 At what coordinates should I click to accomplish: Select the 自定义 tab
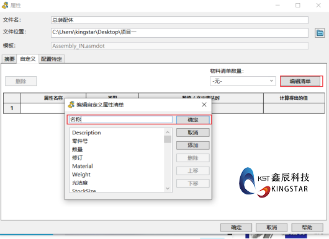coord(28,59)
